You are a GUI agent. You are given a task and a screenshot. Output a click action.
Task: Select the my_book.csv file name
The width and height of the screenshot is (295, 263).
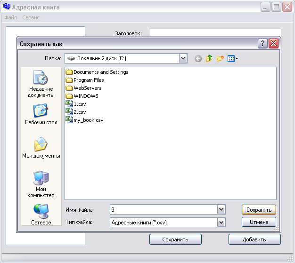click(x=89, y=120)
